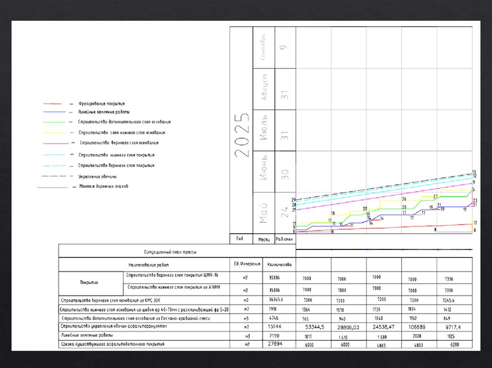Click value cell '1570'

tap(340, 310)
